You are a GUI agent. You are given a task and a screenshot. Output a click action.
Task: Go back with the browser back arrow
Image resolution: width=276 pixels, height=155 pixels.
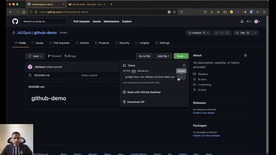[11, 12]
